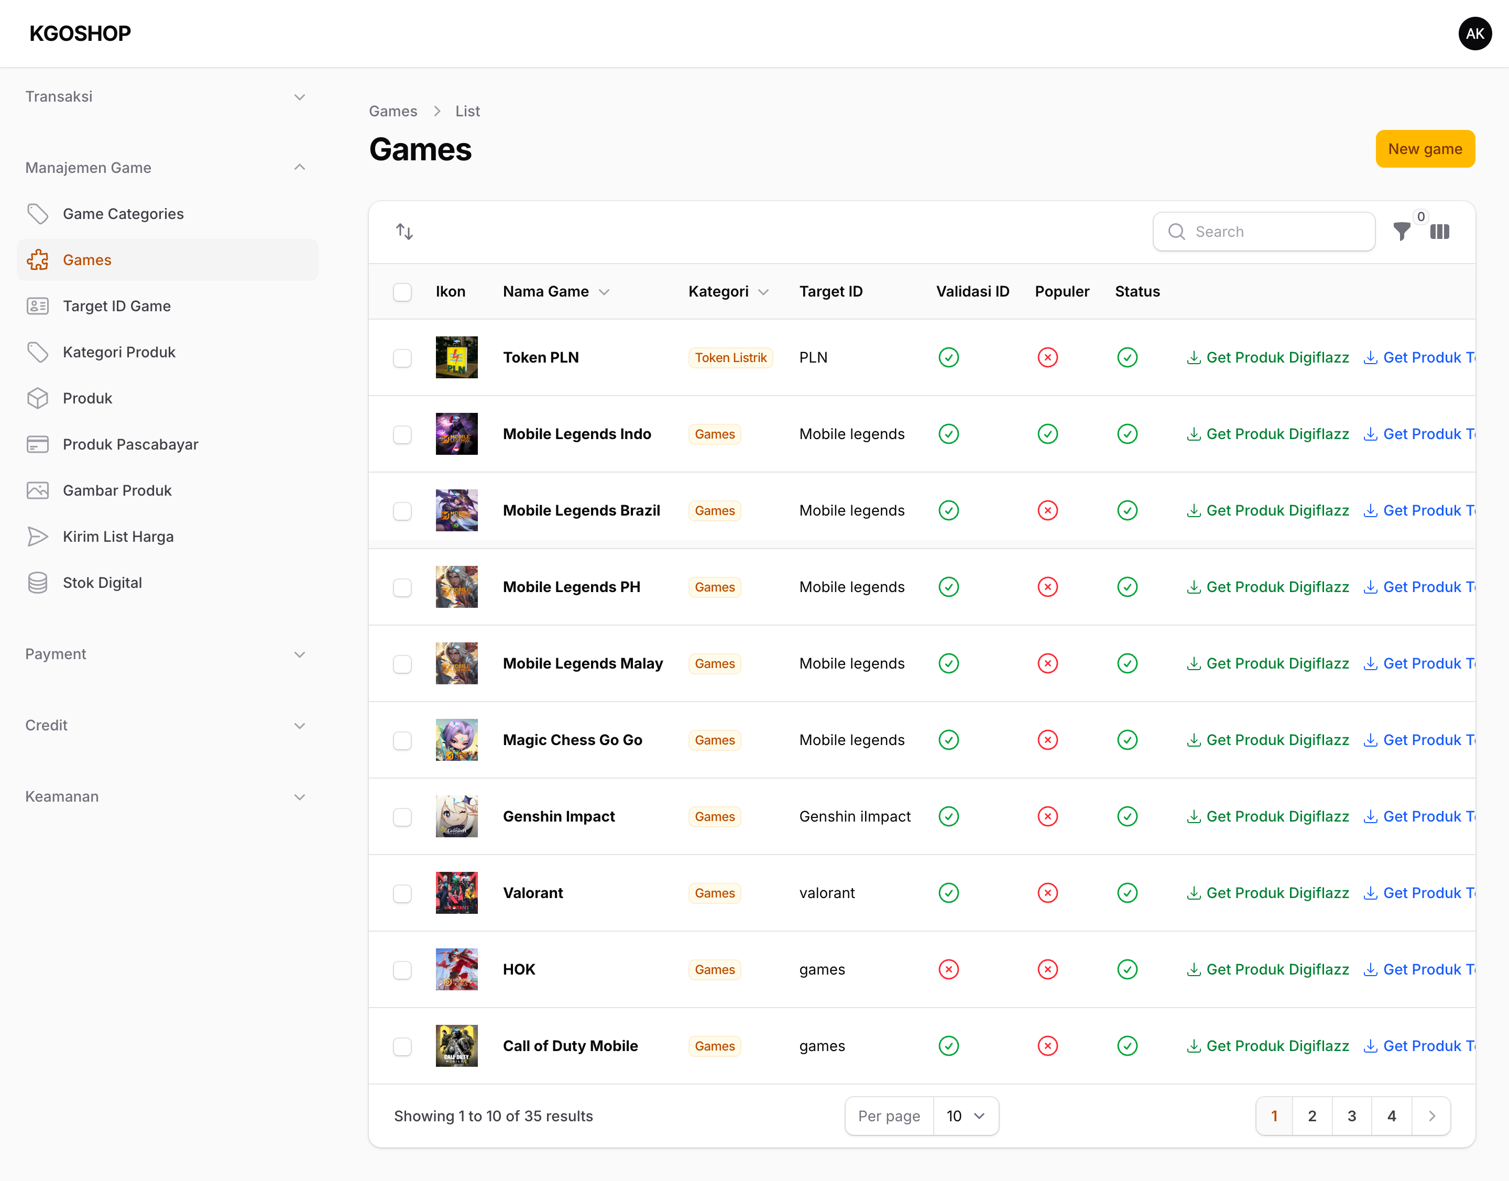Screen dimensions: 1509x1181
Task: Click the New game button
Action: pyautogui.click(x=1425, y=149)
